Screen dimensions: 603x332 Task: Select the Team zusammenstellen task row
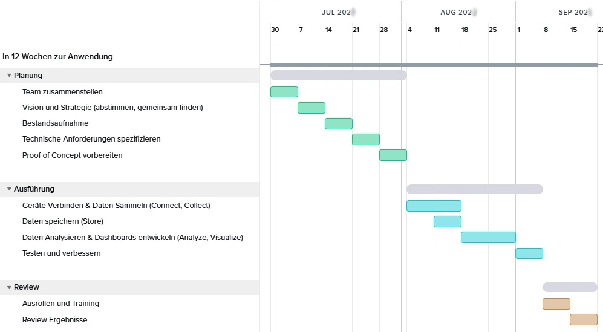[x=62, y=92]
